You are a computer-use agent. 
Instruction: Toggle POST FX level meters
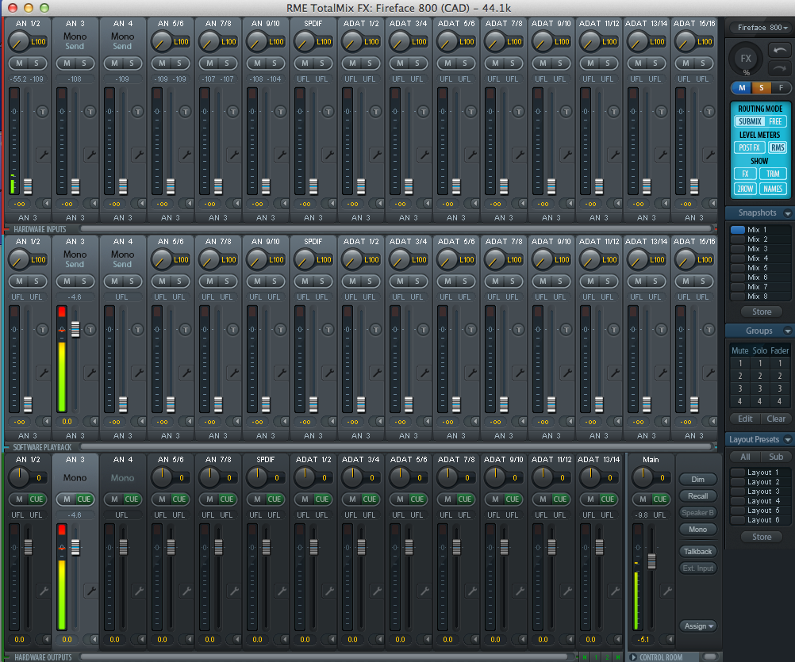pos(749,147)
